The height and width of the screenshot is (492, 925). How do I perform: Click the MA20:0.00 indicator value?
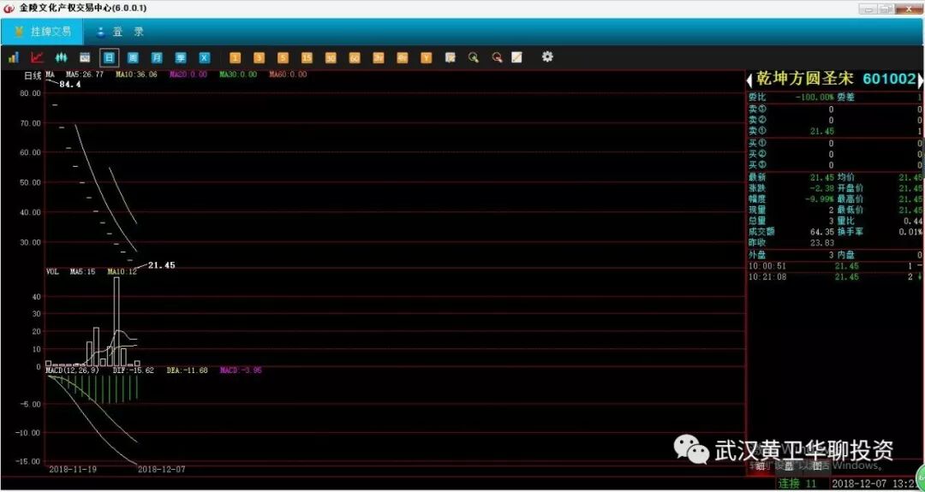click(188, 74)
